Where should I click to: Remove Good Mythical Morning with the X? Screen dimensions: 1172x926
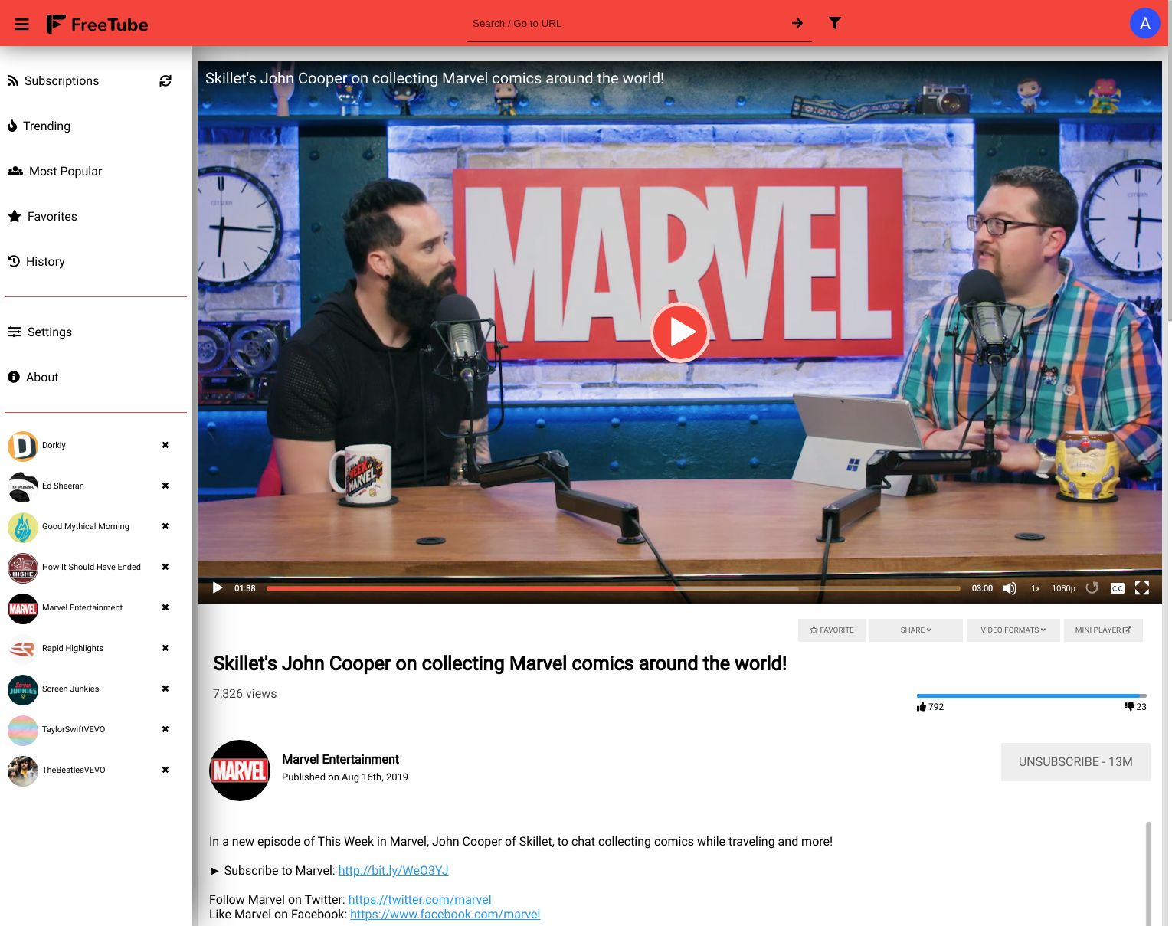click(x=165, y=526)
